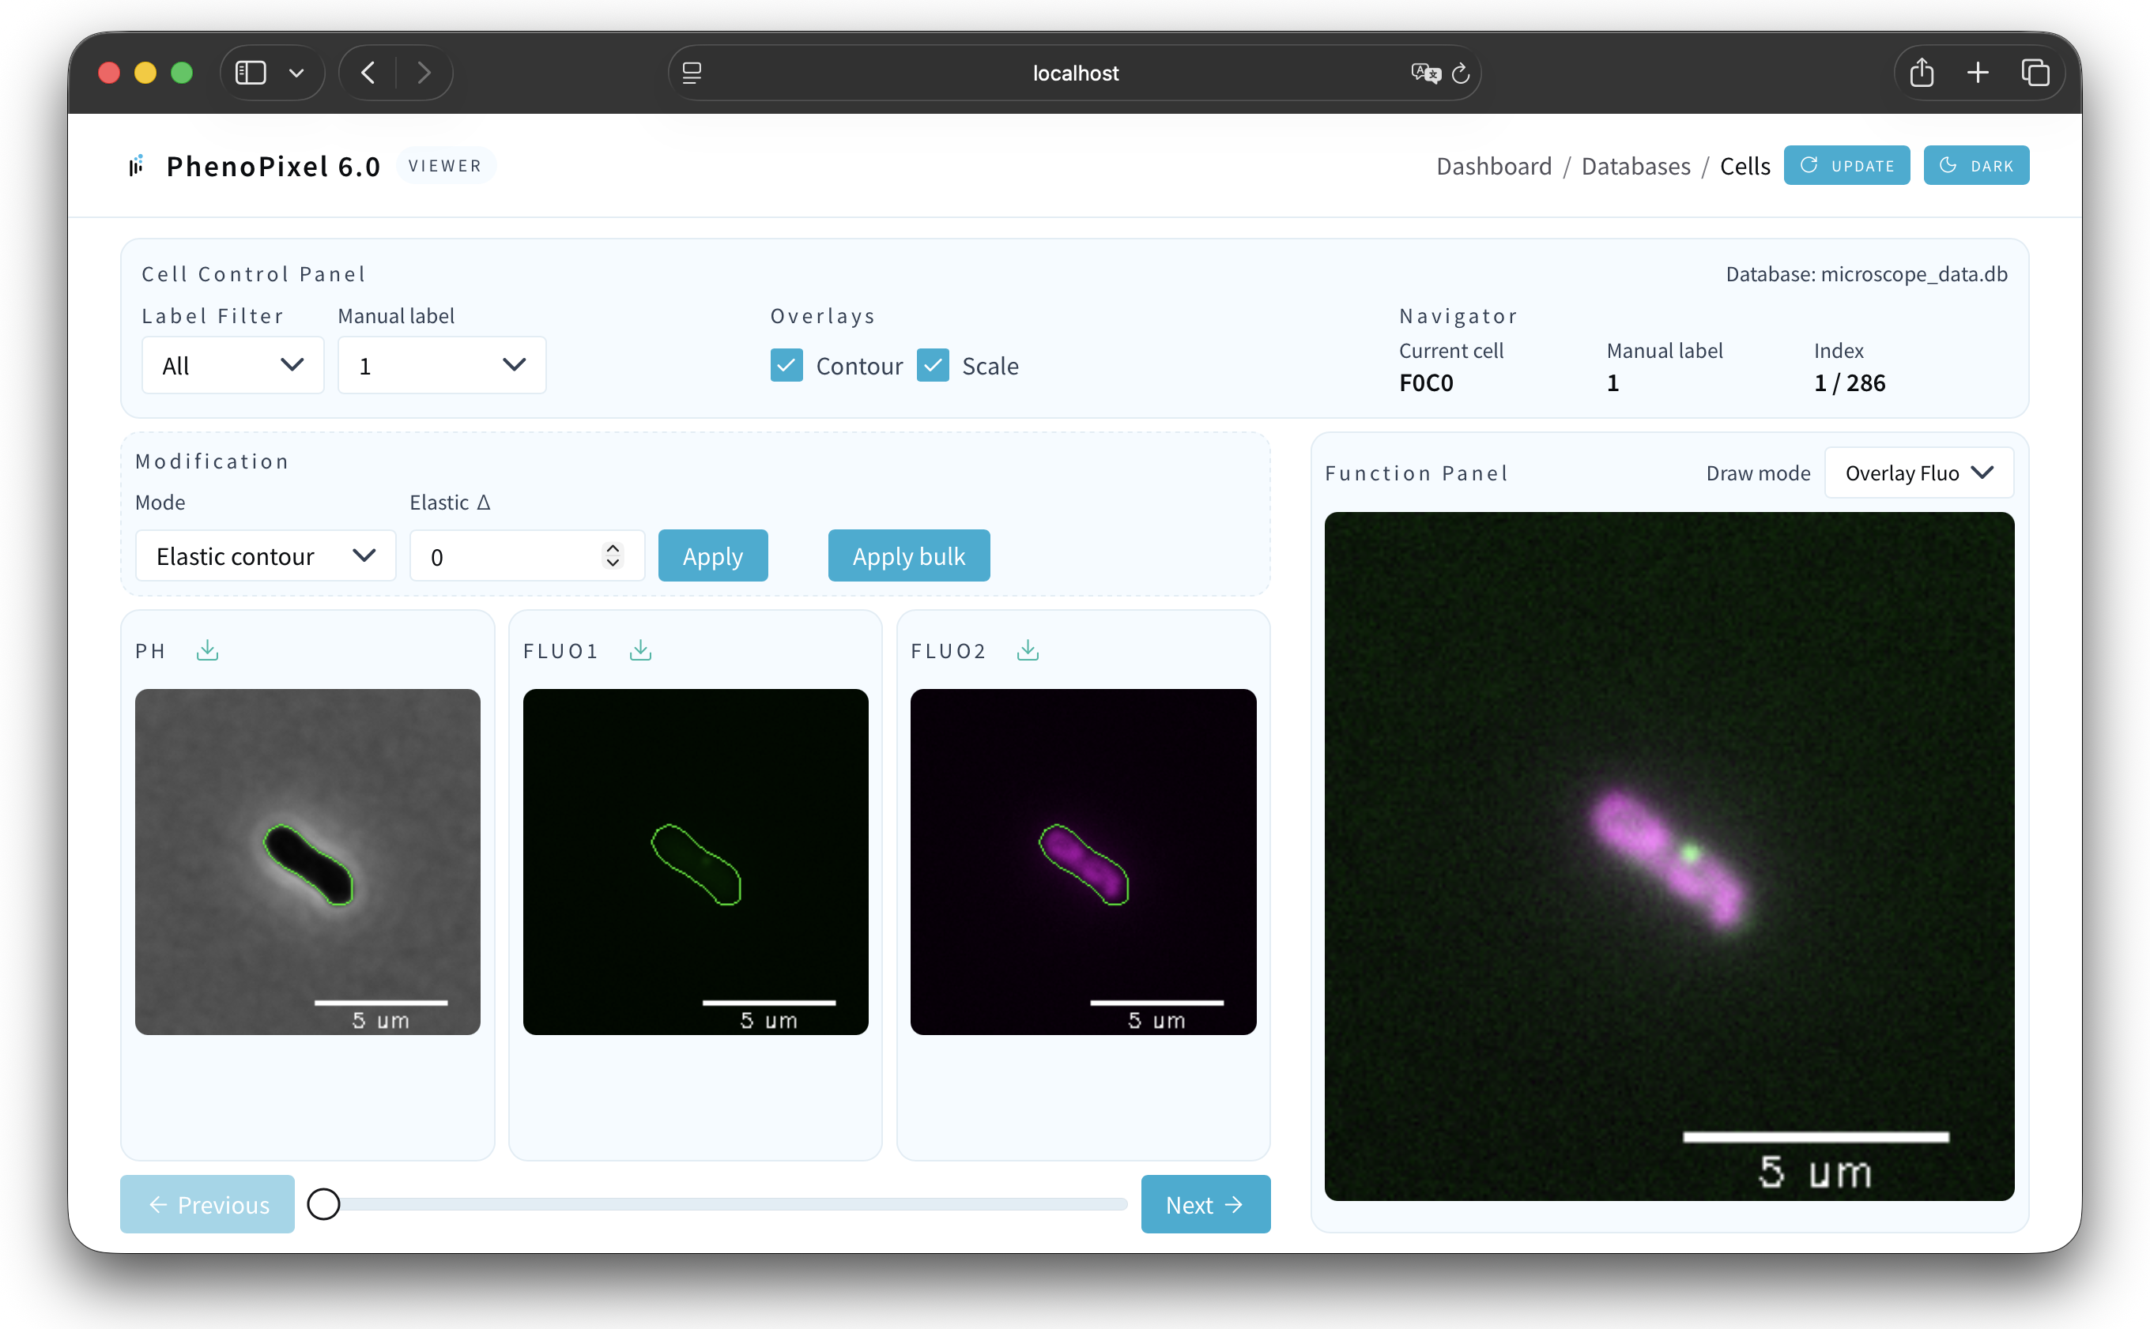Click the Elastic delta stepper arrows
Viewport: 2150px width, 1329px height.
coord(613,555)
